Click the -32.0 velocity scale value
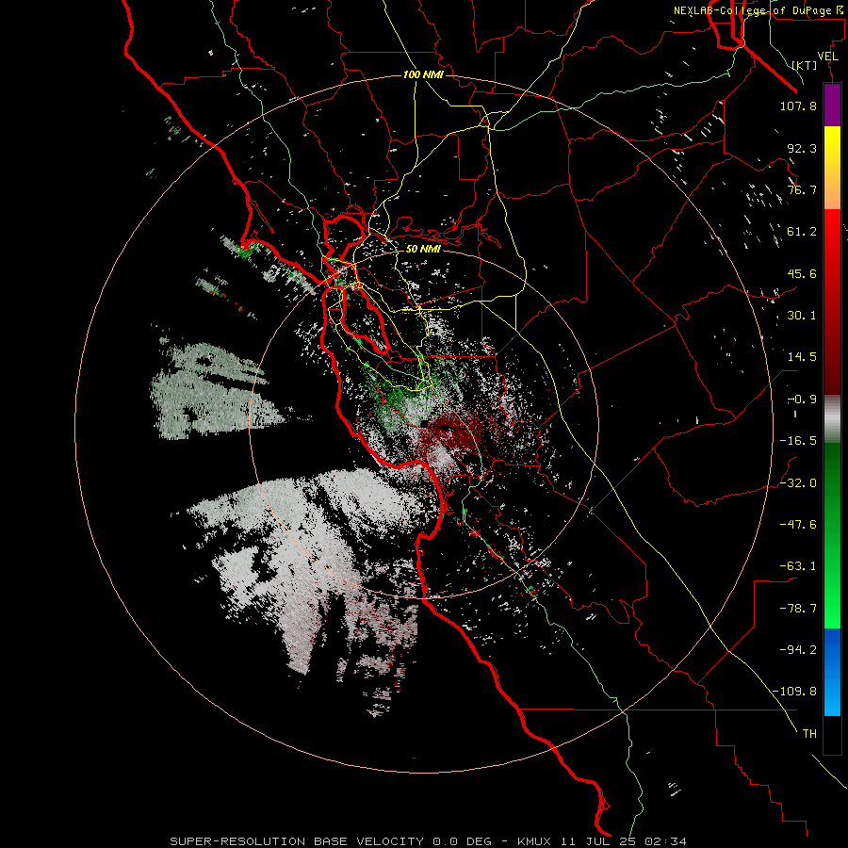 coord(798,483)
